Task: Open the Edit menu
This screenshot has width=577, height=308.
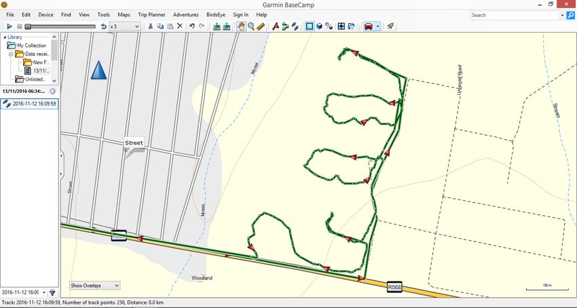Action: [x=26, y=15]
